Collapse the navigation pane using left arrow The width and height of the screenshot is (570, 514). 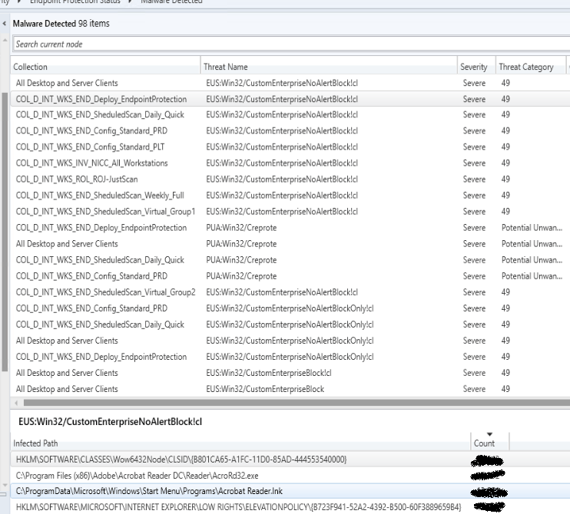coord(6,25)
